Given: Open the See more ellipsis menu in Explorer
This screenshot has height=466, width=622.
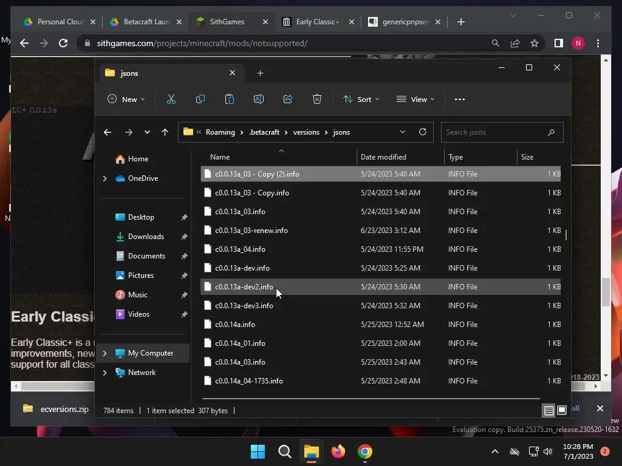Looking at the screenshot, I should click(460, 99).
